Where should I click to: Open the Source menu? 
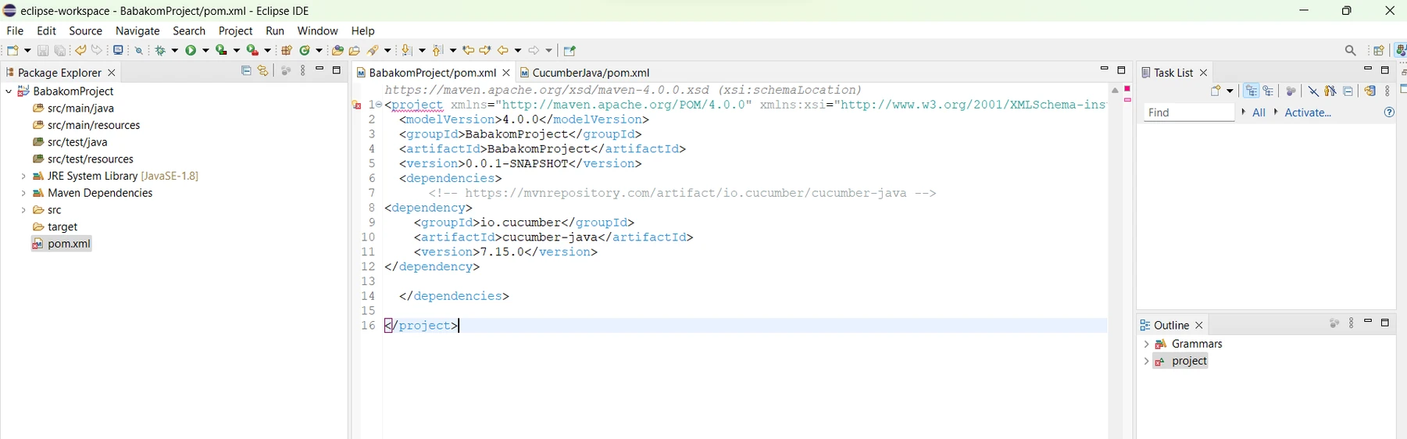pyautogui.click(x=86, y=30)
